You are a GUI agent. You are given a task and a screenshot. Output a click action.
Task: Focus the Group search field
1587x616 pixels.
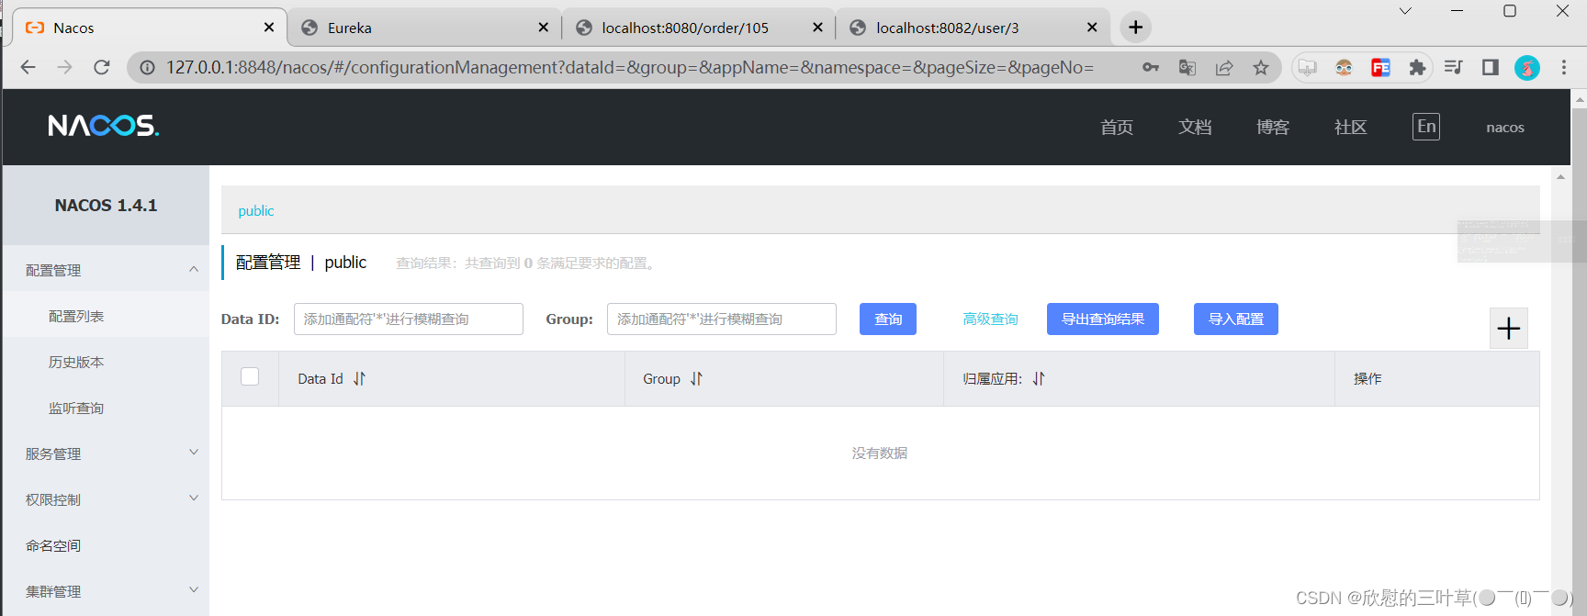722,319
